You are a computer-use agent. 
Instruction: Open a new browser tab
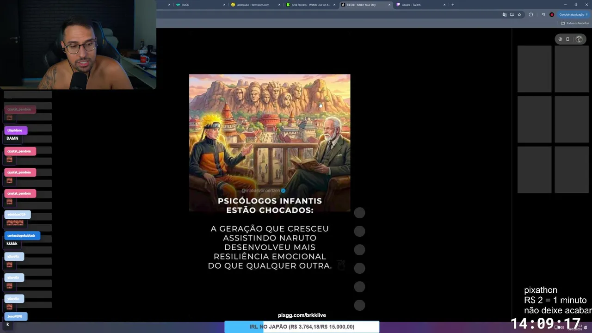click(453, 5)
